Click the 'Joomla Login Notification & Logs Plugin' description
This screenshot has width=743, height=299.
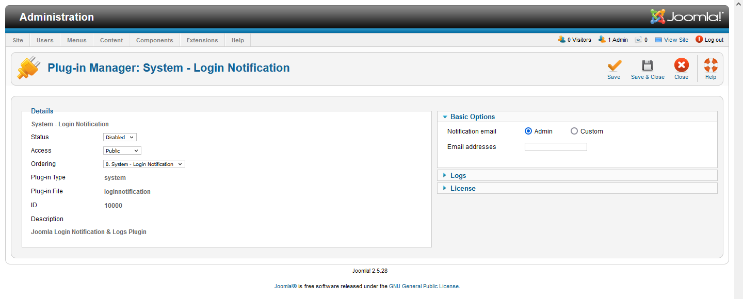point(89,232)
